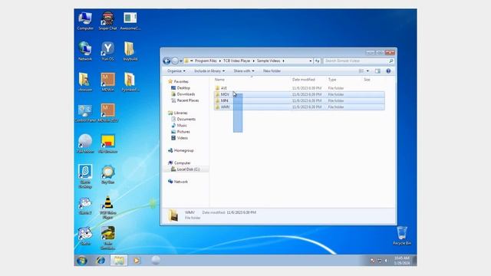Open the address bar history dropdown arrow
Screen dimensions: 491x276
click(310, 61)
